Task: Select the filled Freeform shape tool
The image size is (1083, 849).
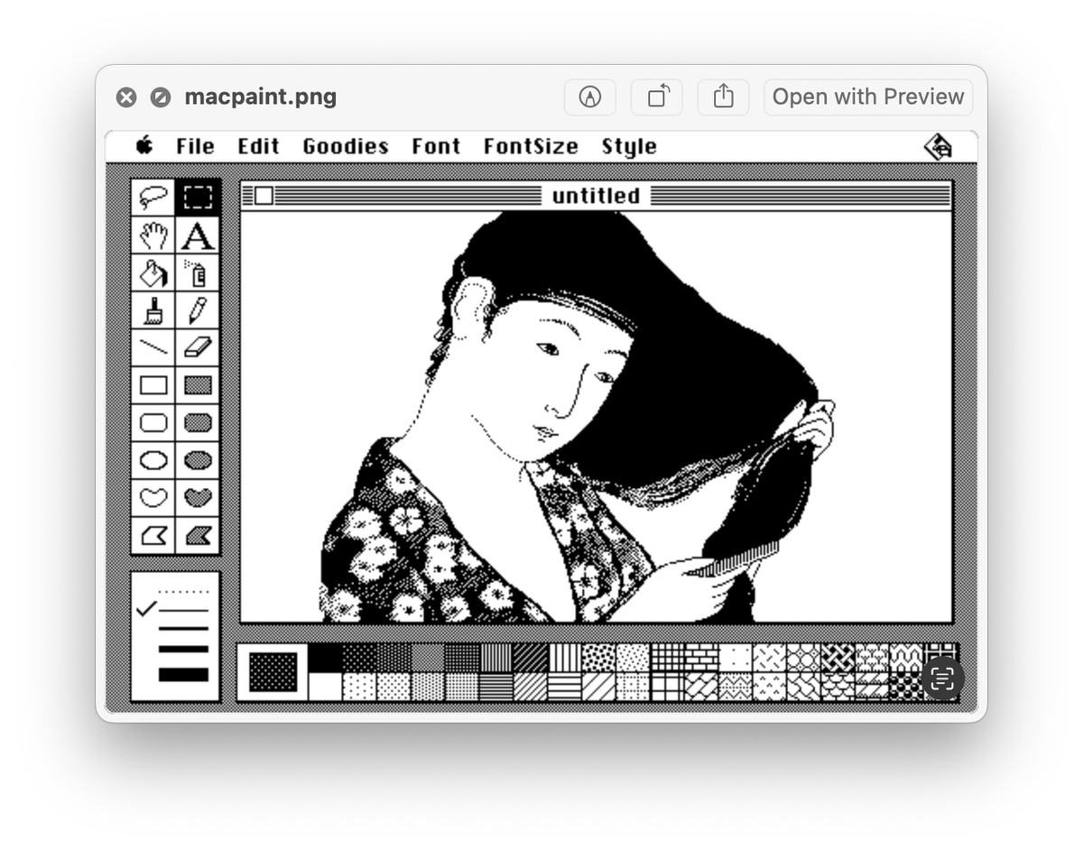Action: pyautogui.click(x=198, y=497)
